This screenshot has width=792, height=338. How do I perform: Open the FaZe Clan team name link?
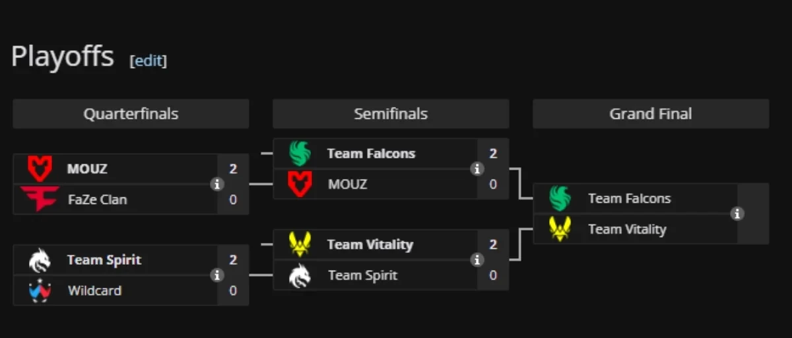point(97,199)
